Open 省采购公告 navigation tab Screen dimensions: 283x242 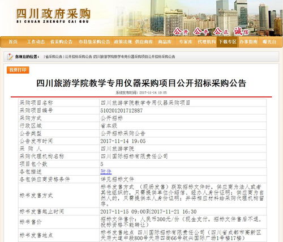point(61,42)
